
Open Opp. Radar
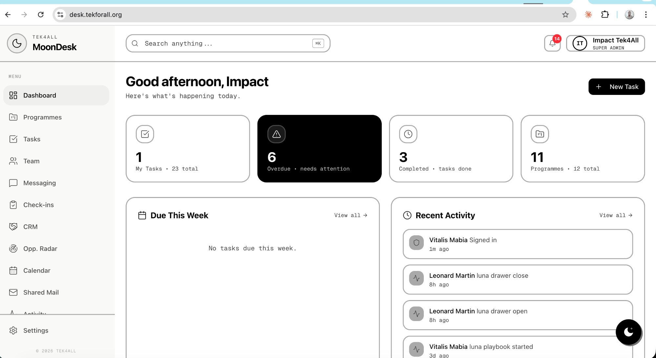40,248
